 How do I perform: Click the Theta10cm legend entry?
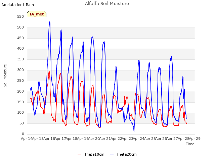point(91,154)
